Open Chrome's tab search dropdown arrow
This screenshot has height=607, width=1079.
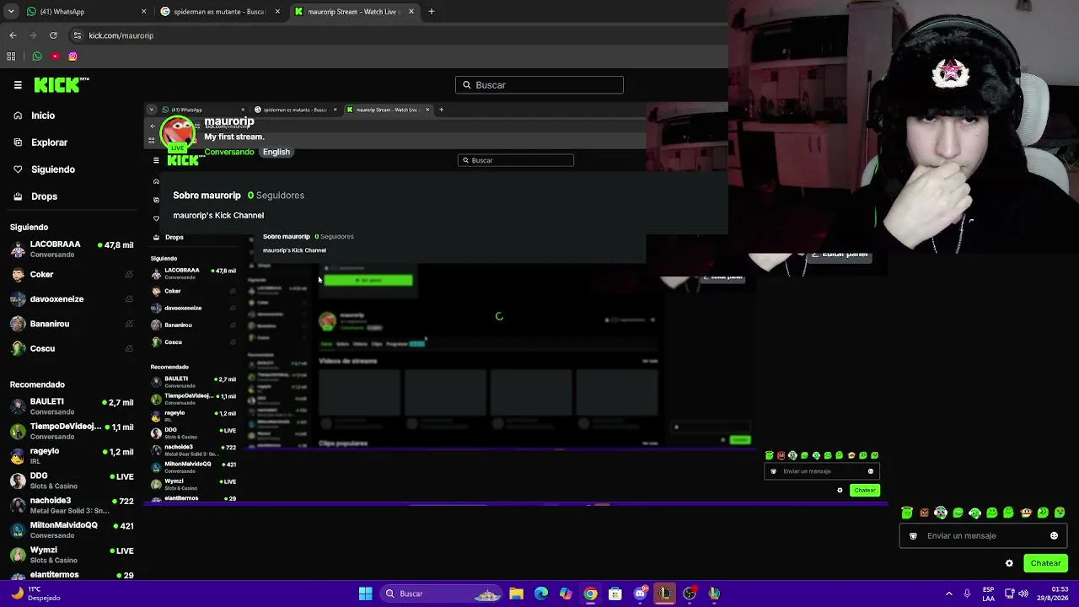coord(11,12)
